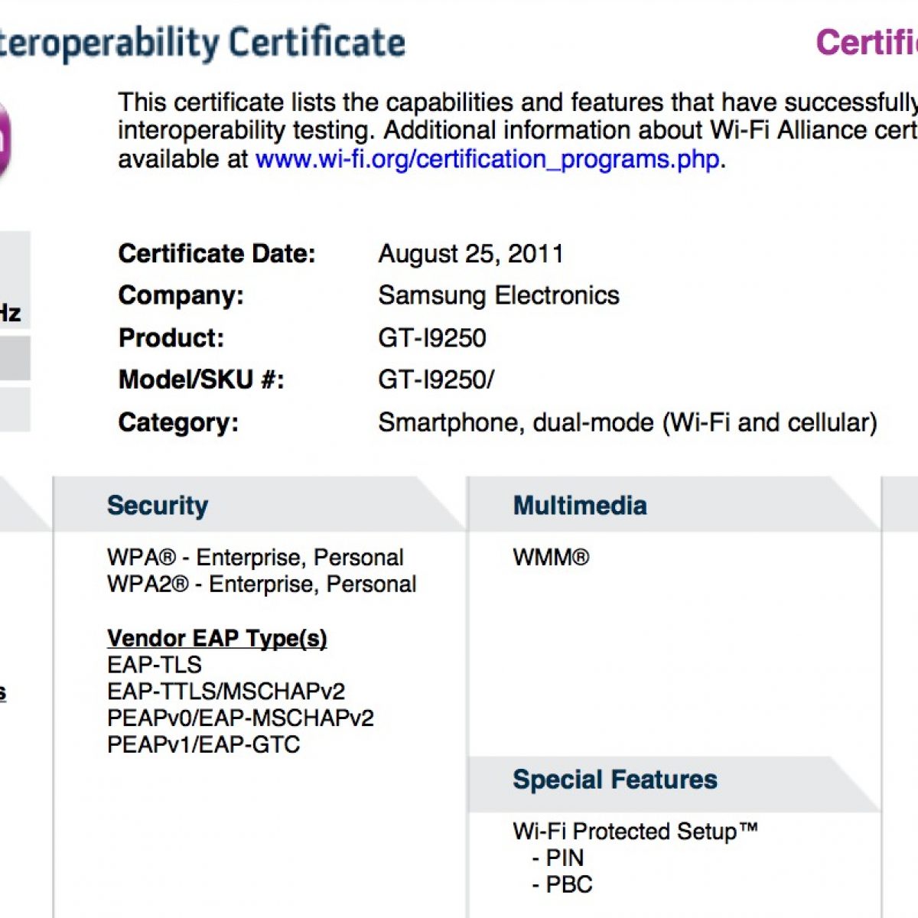The height and width of the screenshot is (918, 918).
Task: Select the Multimedia section header
Action: click(580, 506)
